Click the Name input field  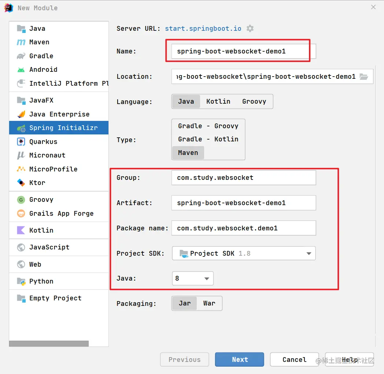point(244,51)
